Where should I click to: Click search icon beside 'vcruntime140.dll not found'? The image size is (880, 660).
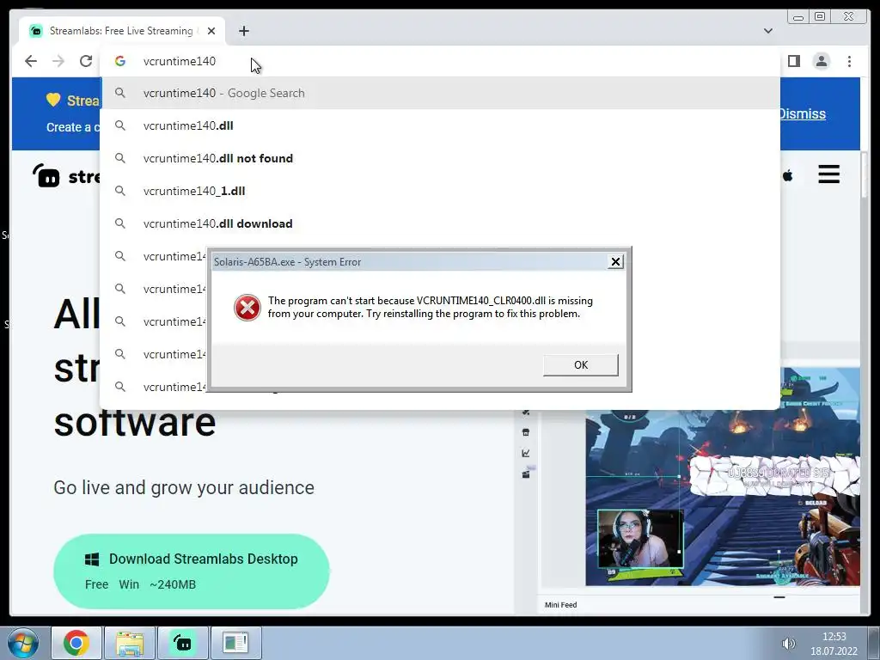coord(120,158)
